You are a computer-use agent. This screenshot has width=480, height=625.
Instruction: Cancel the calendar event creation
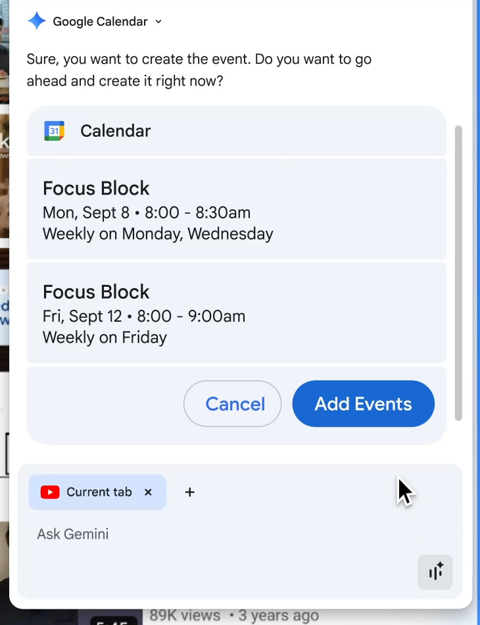tap(232, 404)
